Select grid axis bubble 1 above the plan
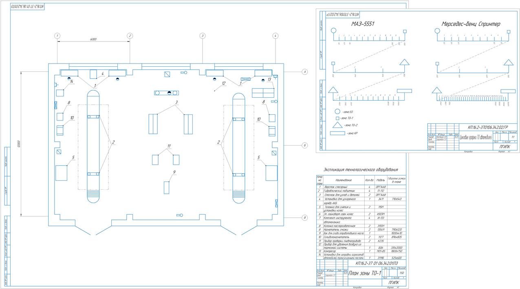 [x=57, y=36]
